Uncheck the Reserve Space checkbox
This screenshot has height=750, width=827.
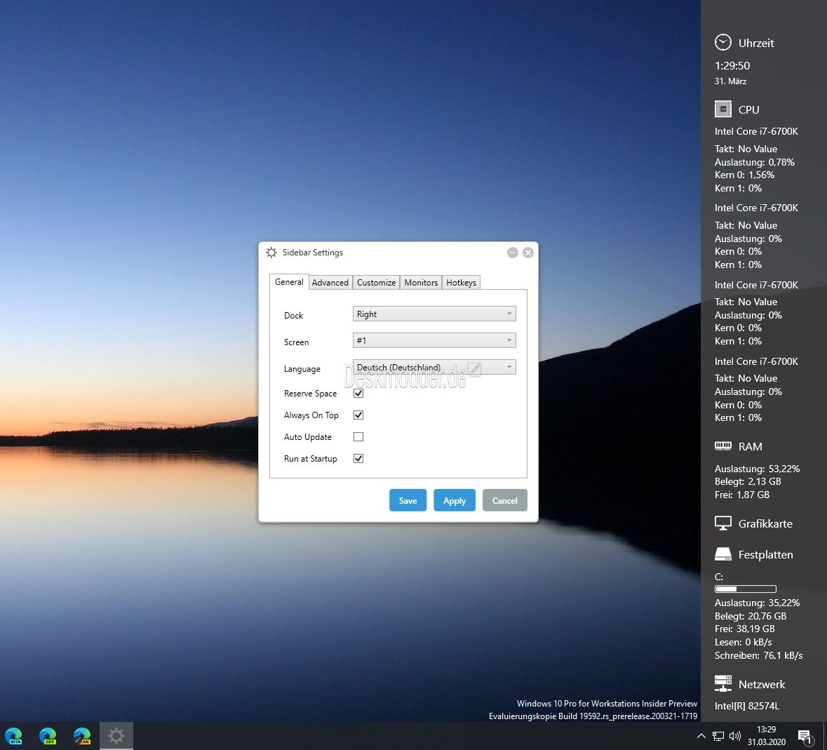(x=358, y=394)
